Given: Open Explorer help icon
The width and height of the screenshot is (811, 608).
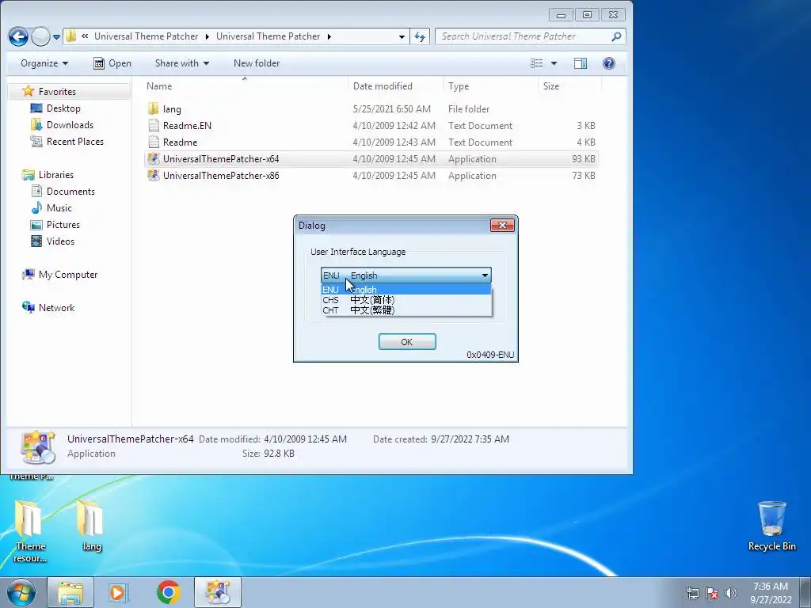Looking at the screenshot, I should [x=609, y=63].
